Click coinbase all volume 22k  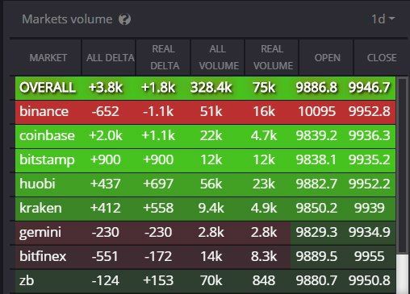click(x=211, y=135)
